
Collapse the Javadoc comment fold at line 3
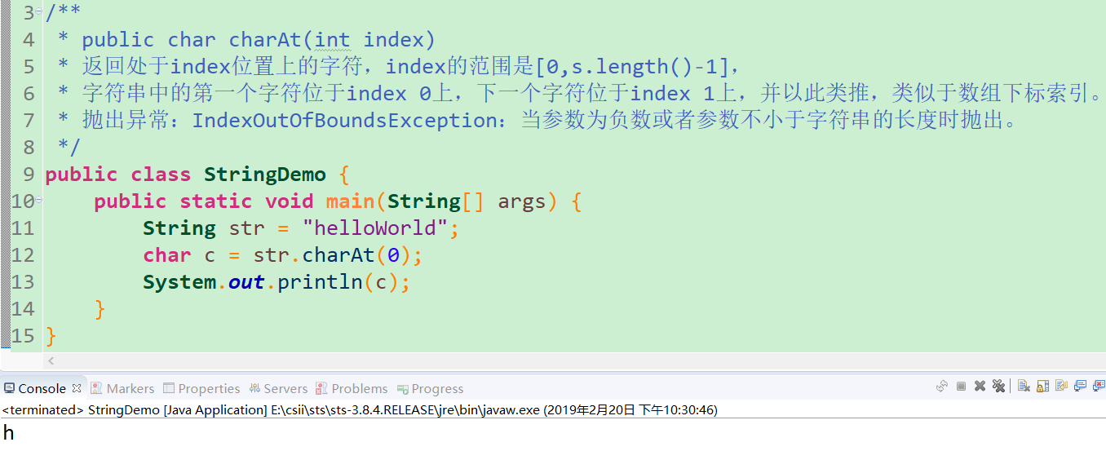click(40, 11)
